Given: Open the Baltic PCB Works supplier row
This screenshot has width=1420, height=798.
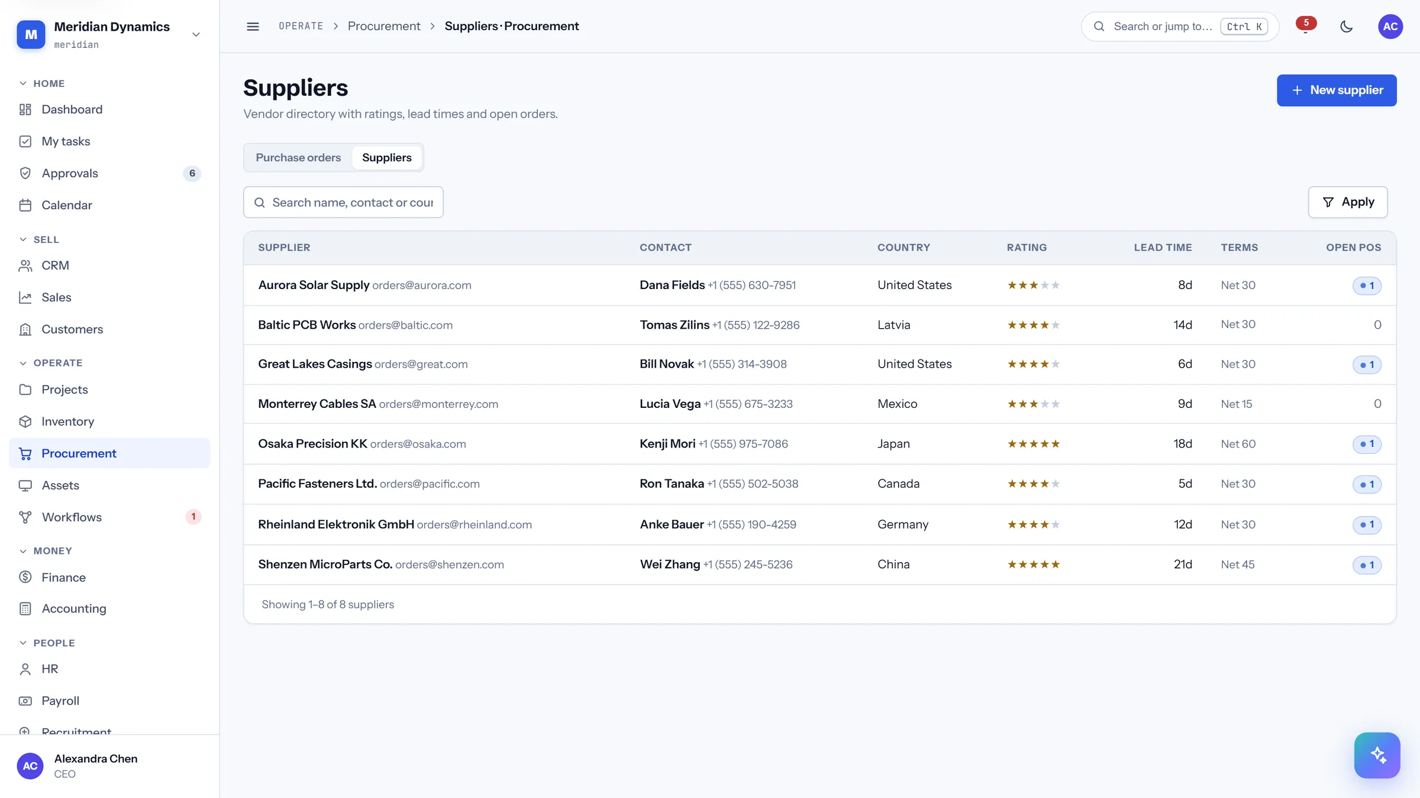Looking at the screenshot, I should coord(819,325).
